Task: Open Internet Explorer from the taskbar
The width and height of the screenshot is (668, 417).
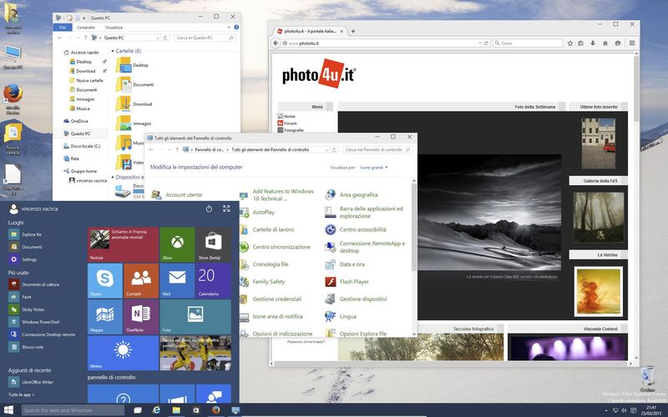Action: pos(157,410)
